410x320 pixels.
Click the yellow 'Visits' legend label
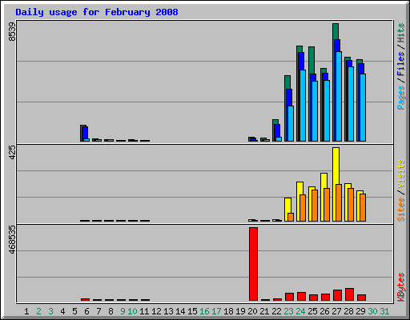coord(400,174)
